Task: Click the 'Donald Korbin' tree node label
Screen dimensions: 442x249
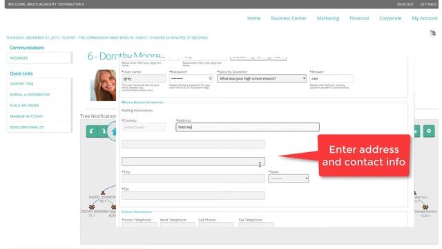Action: coord(425,212)
